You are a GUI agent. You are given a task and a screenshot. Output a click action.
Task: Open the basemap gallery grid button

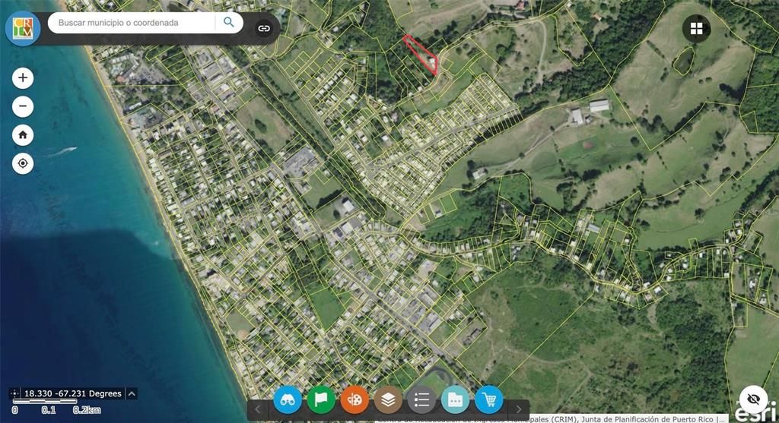pos(696,29)
